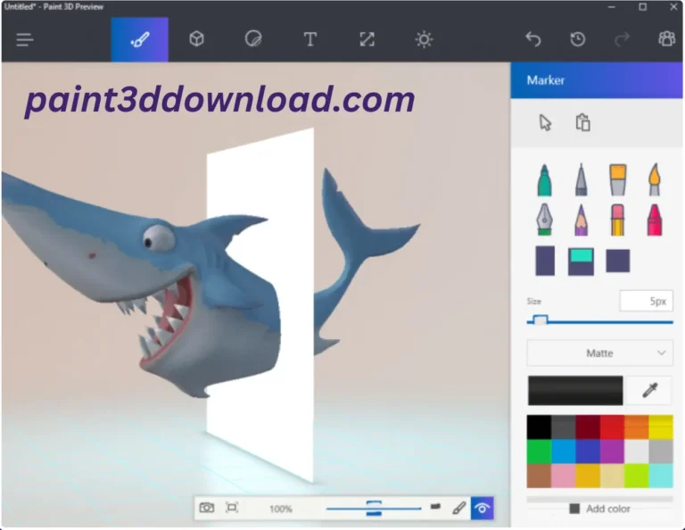Screen dimensions: 685x530
Task: Select the Calligraphy pen tool
Action: [581, 179]
